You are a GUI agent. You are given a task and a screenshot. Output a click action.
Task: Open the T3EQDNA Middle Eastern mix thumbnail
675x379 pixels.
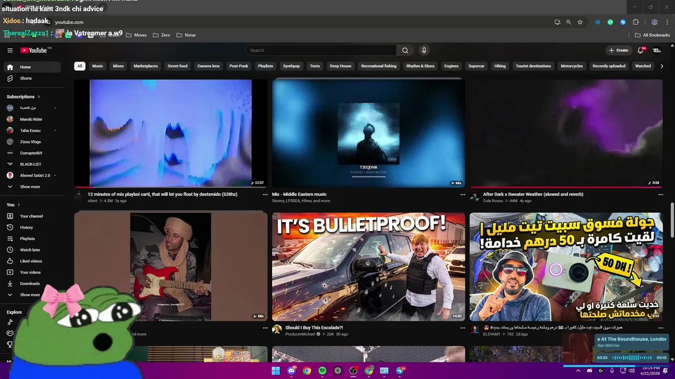pyautogui.click(x=369, y=133)
